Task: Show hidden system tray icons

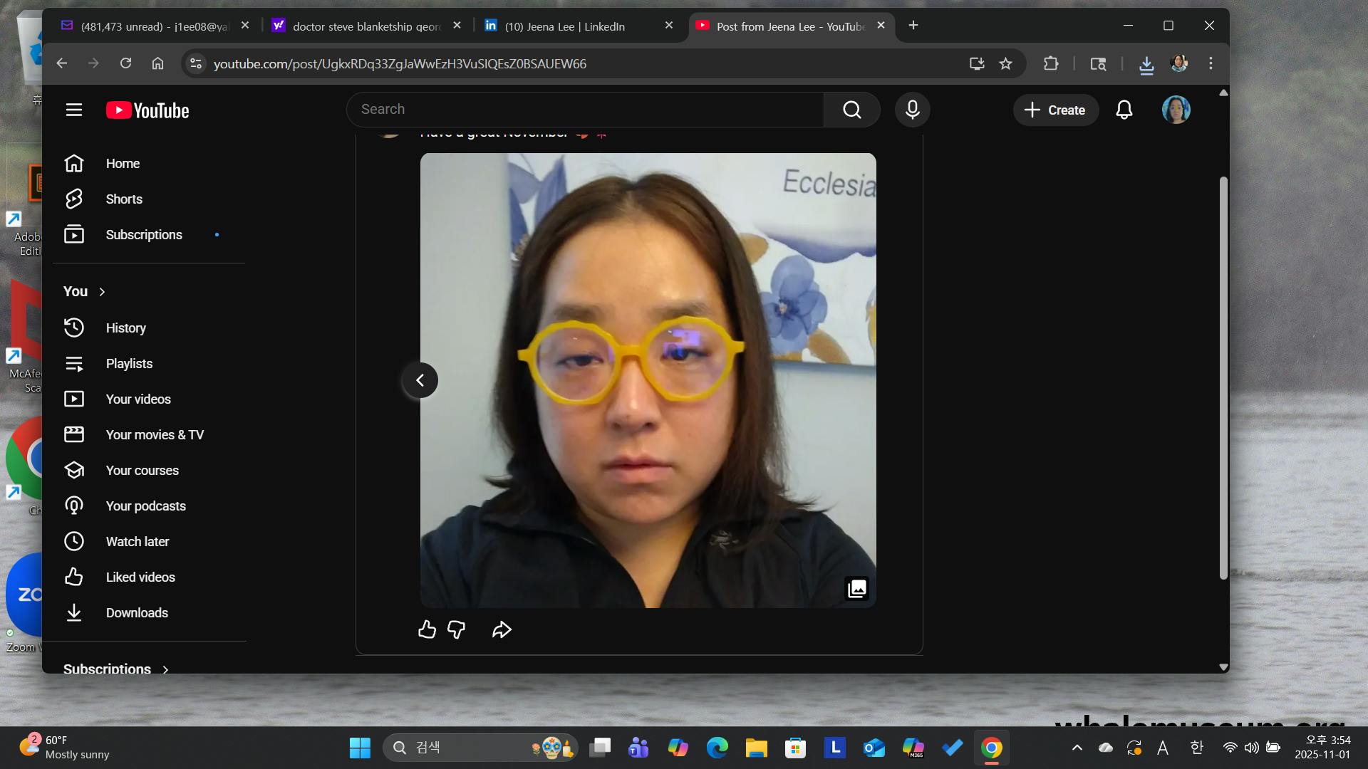Action: pyautogui.click(x=1077, y=748)
